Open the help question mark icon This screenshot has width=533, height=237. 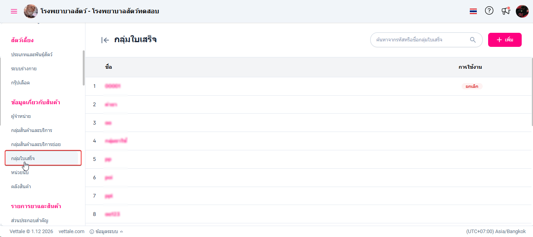click(x=489, y=11)
